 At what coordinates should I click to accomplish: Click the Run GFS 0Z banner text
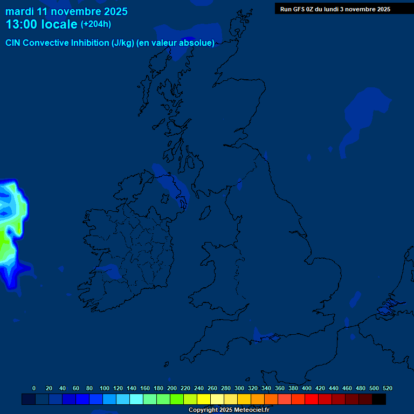[335, 9]
